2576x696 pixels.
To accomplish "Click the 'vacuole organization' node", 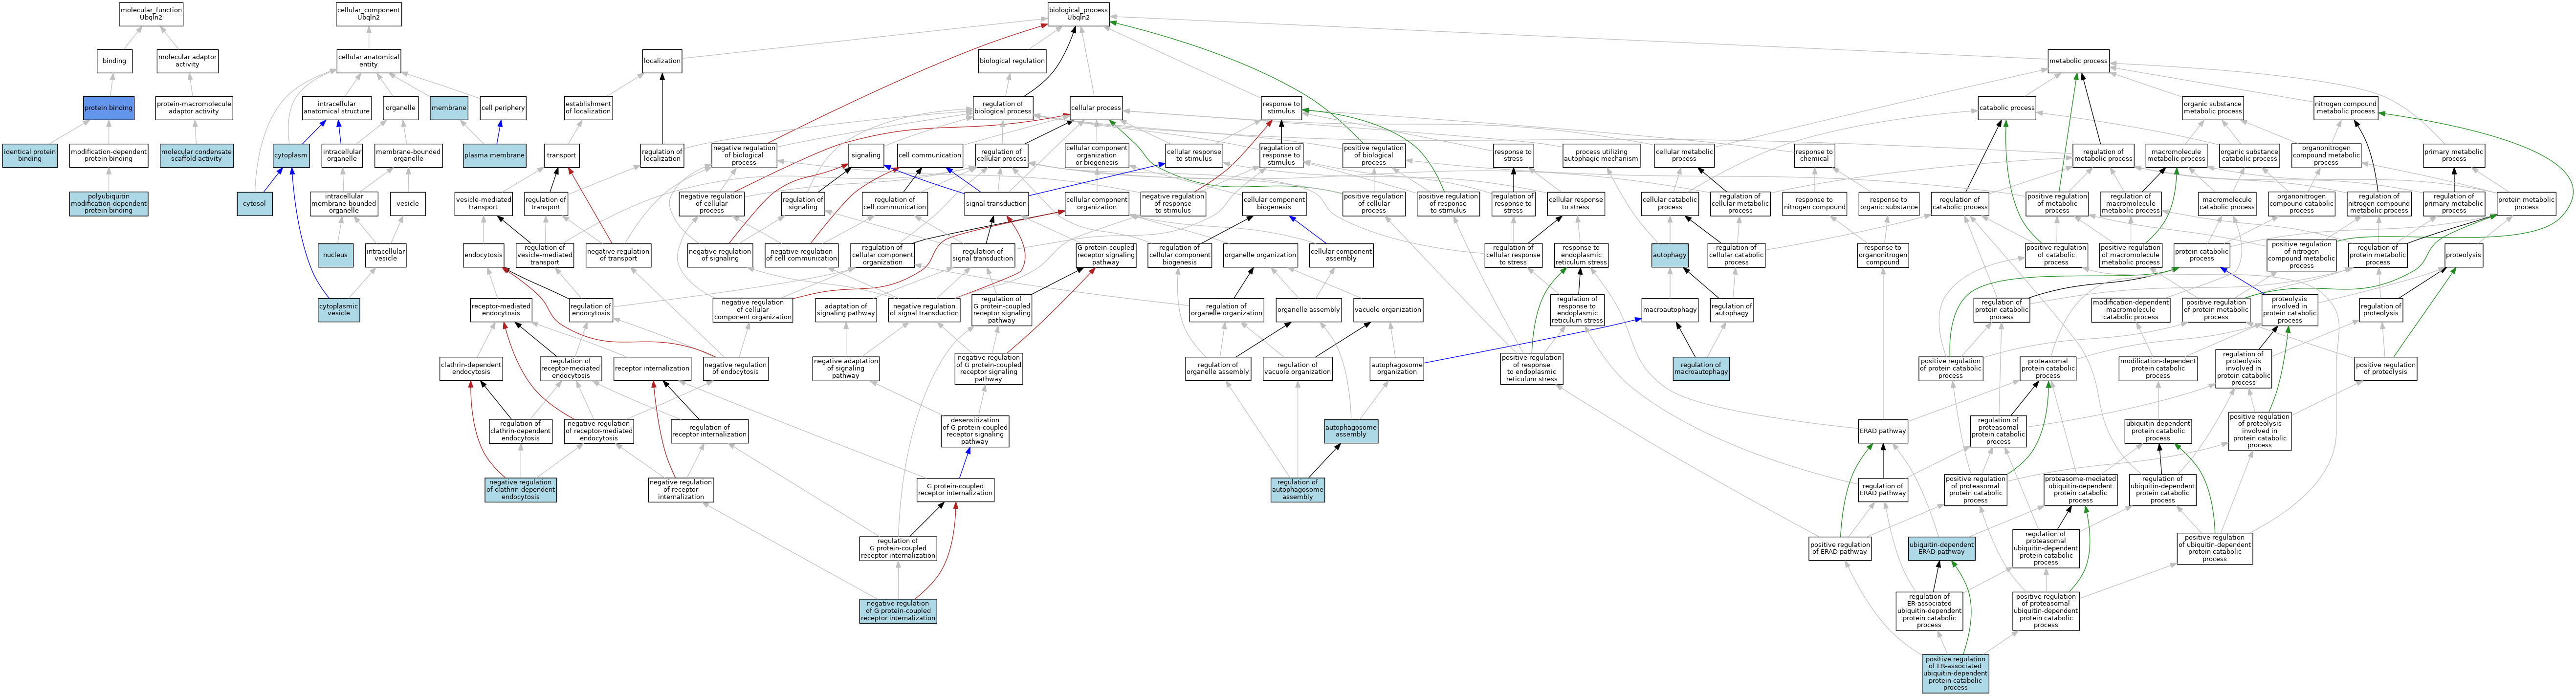I will click(x=1388, y=310).
